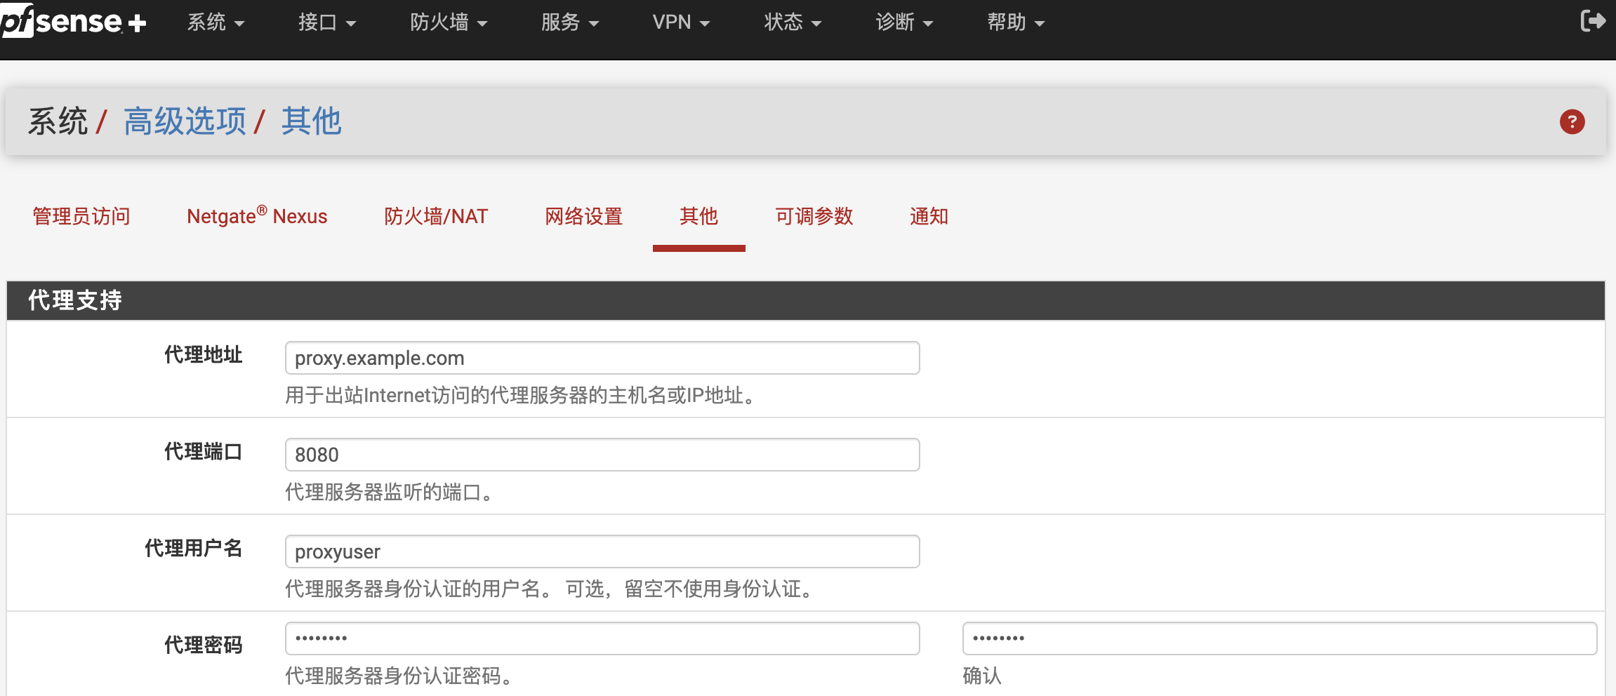This screenshot has width=1616, height=696.
Task: Click the password 确认 field
Action: tap(1279, 638)
